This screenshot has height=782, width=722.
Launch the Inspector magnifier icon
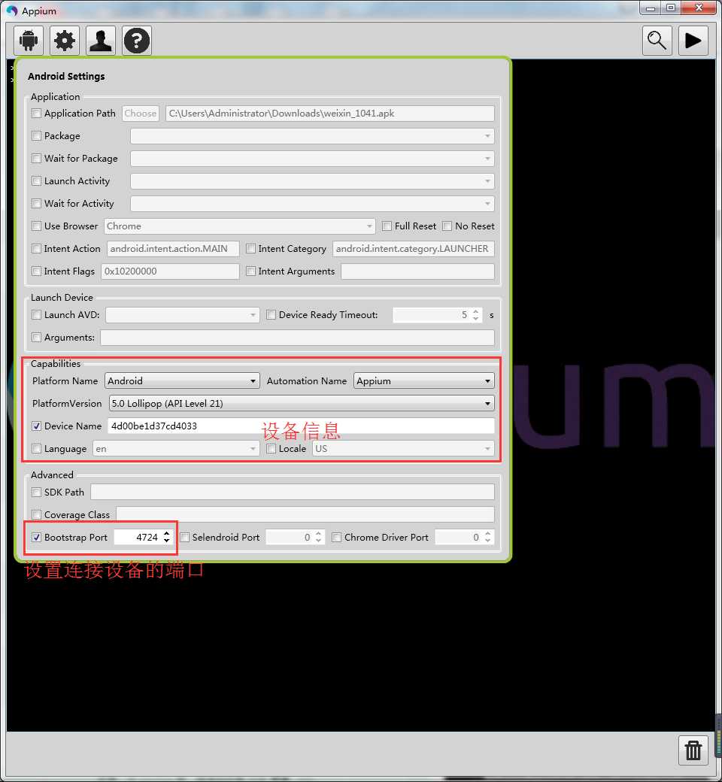click(657, 41)
